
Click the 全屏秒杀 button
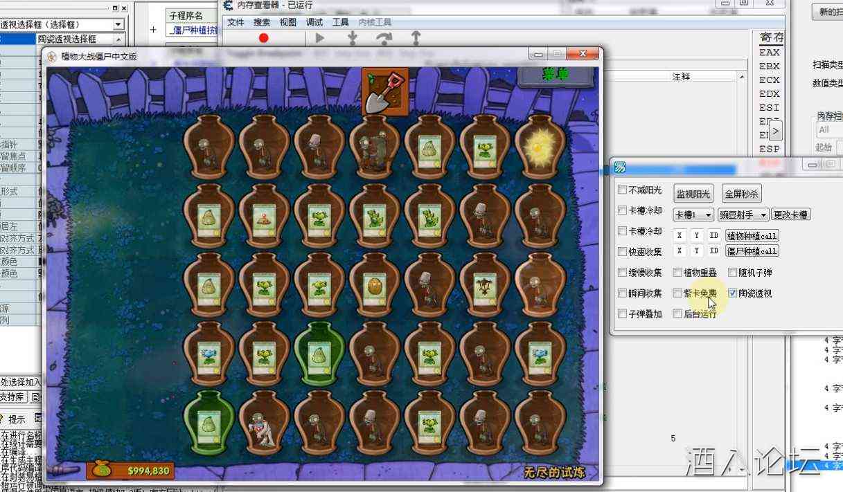pos(741,194)
